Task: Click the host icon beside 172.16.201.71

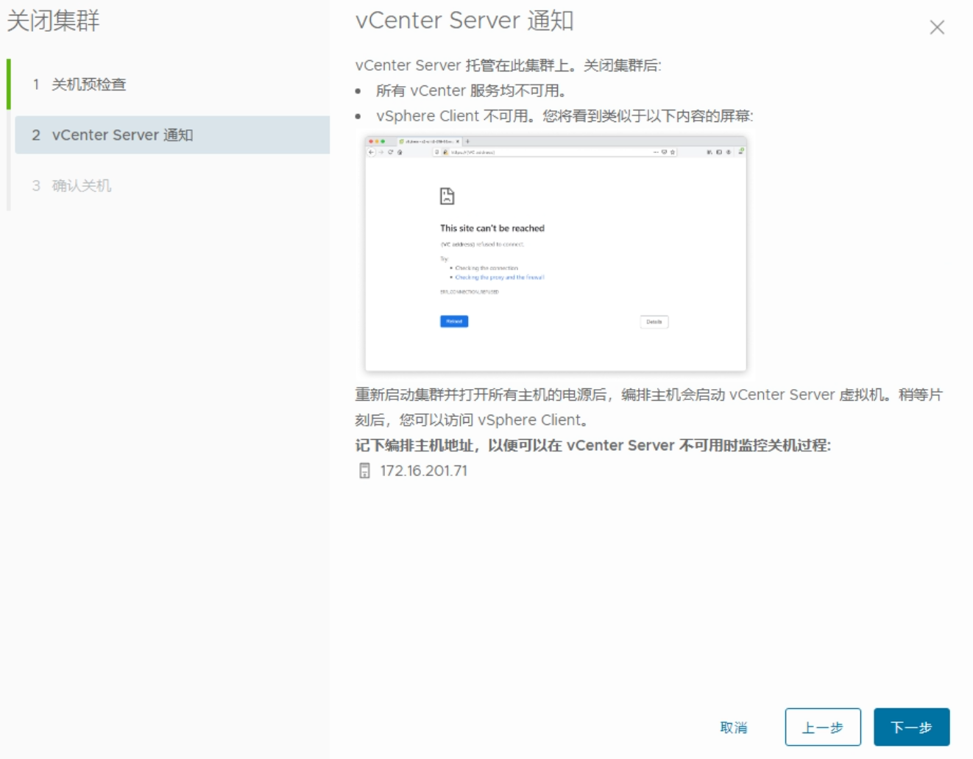Action: [364, 471]
